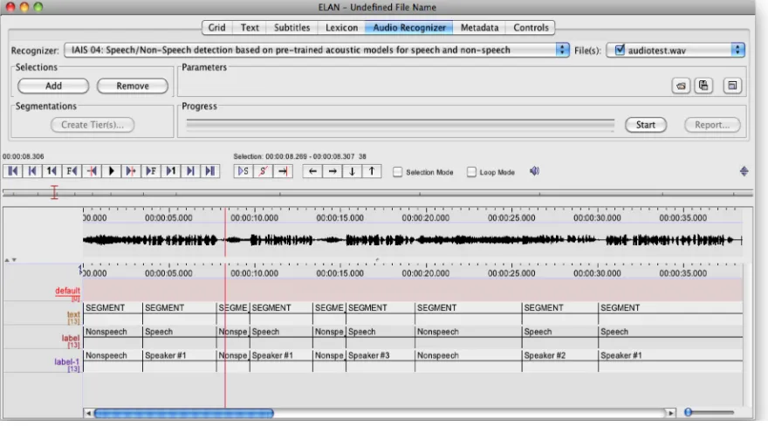Switch to the Text tab
The height and width of the screenshot is (426, 768).
coord(250,27)
